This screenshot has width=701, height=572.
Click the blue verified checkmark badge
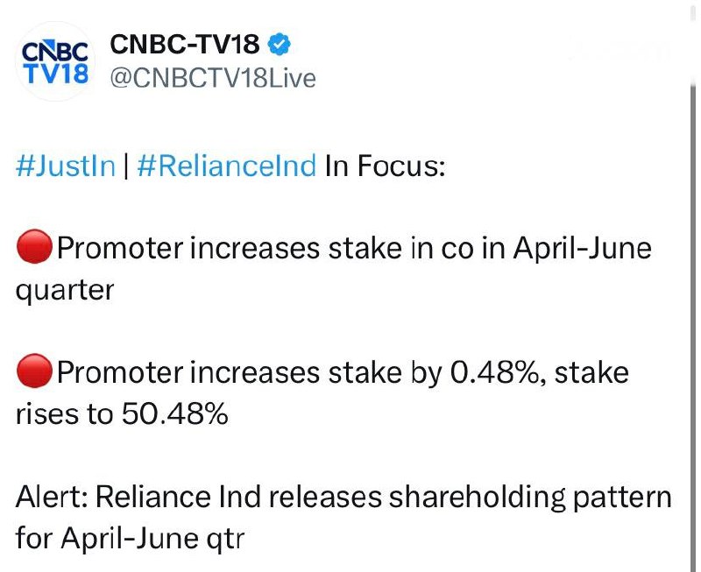pyautogui.click(x=280, y=45)
